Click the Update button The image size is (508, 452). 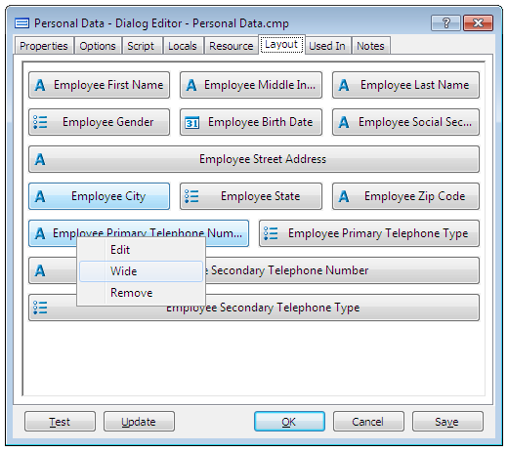pos(139,422)
